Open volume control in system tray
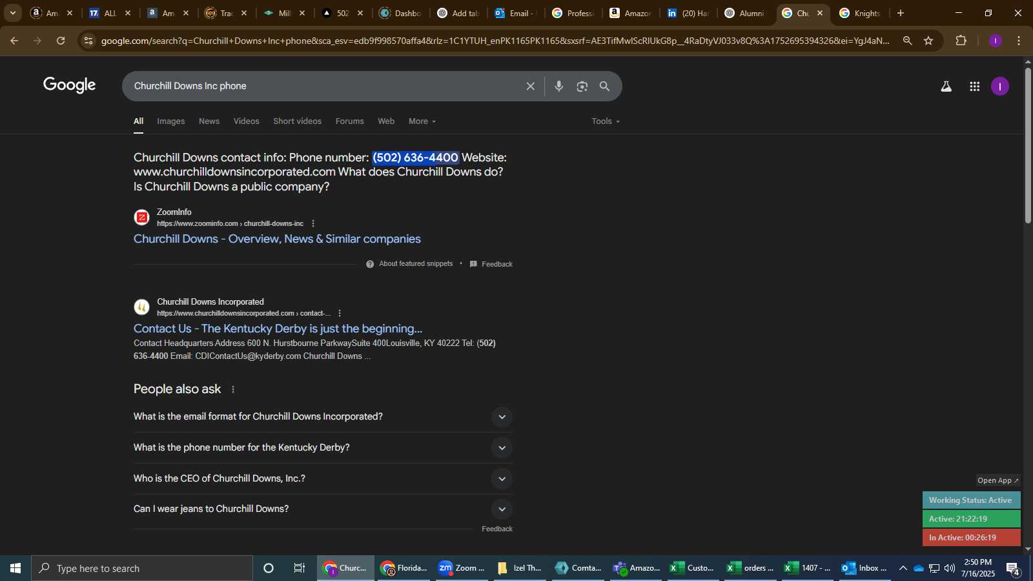Screen dimensions: 1033x581 point(950,568)
